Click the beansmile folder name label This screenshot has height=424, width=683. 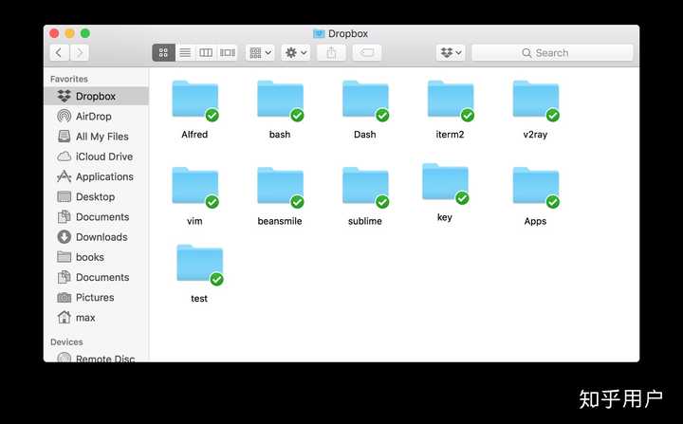280,221
